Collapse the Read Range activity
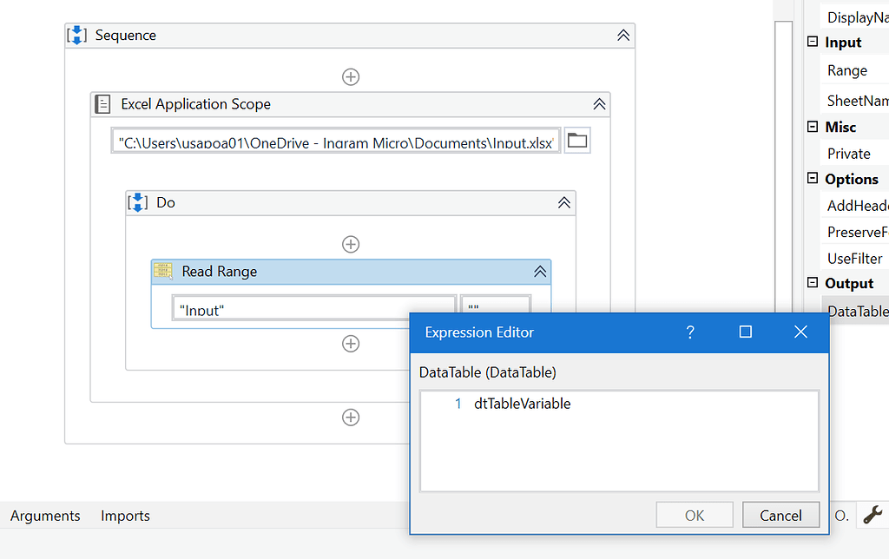Image resolution: width=889 pixels, height=559 pixels. click(x=540, y=272)
